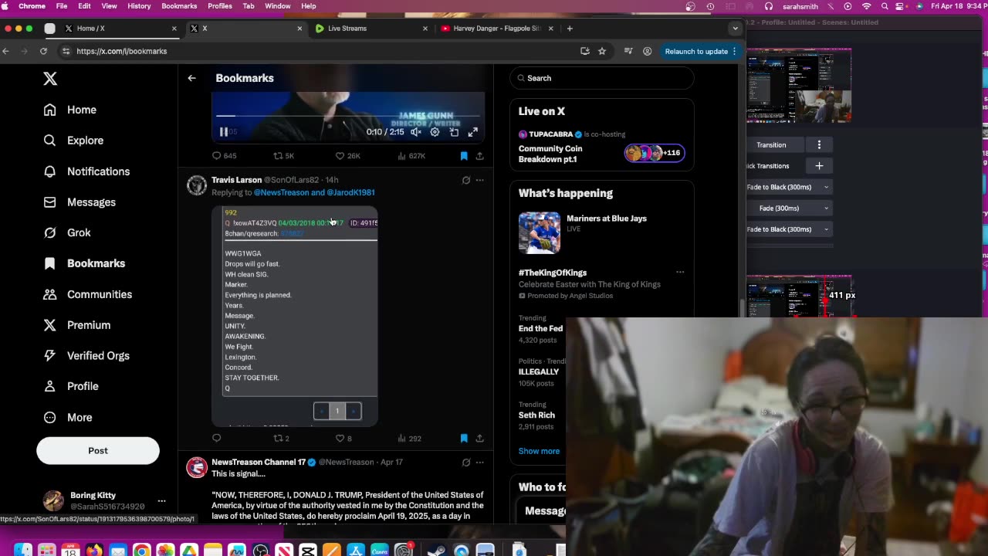Expand the video to fullscreen
The width and height of the screenshot is (988, 556).
tap(472, 132)
